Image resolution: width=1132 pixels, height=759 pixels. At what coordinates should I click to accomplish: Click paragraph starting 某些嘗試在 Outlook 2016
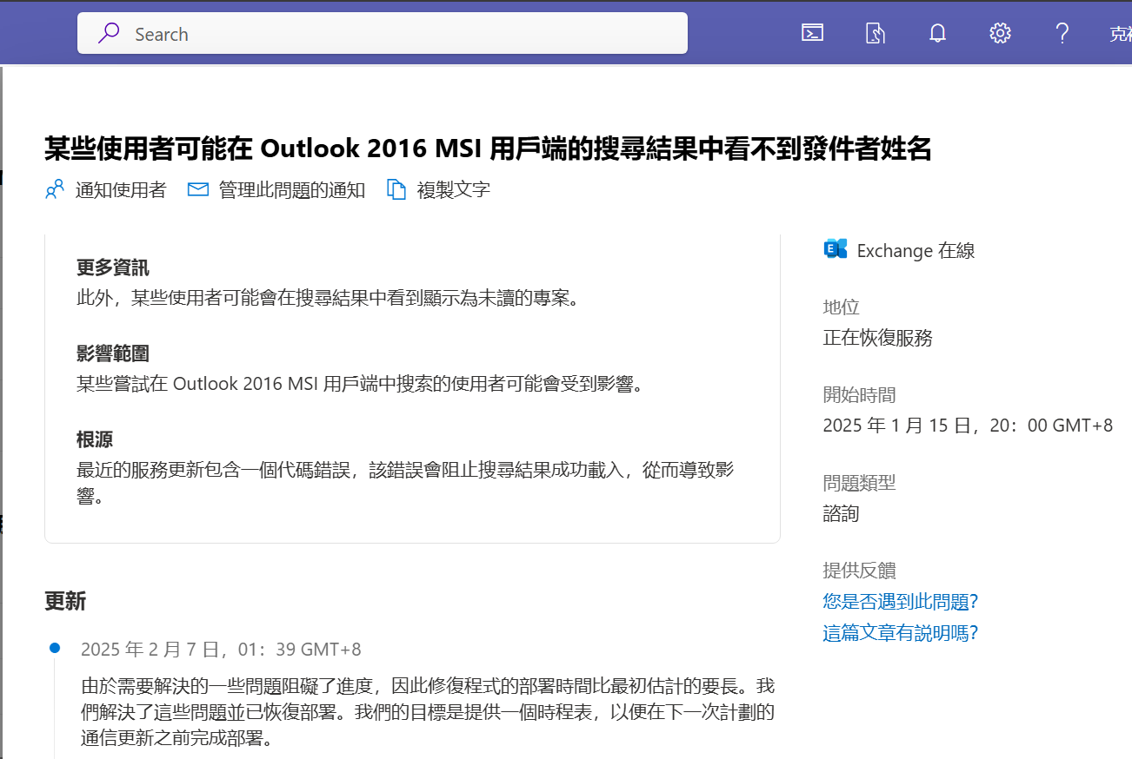click(363, 384)
